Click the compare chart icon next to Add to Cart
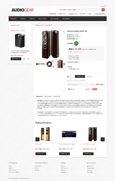The height and width of the screenshot is (181, 115). point(90,77)
